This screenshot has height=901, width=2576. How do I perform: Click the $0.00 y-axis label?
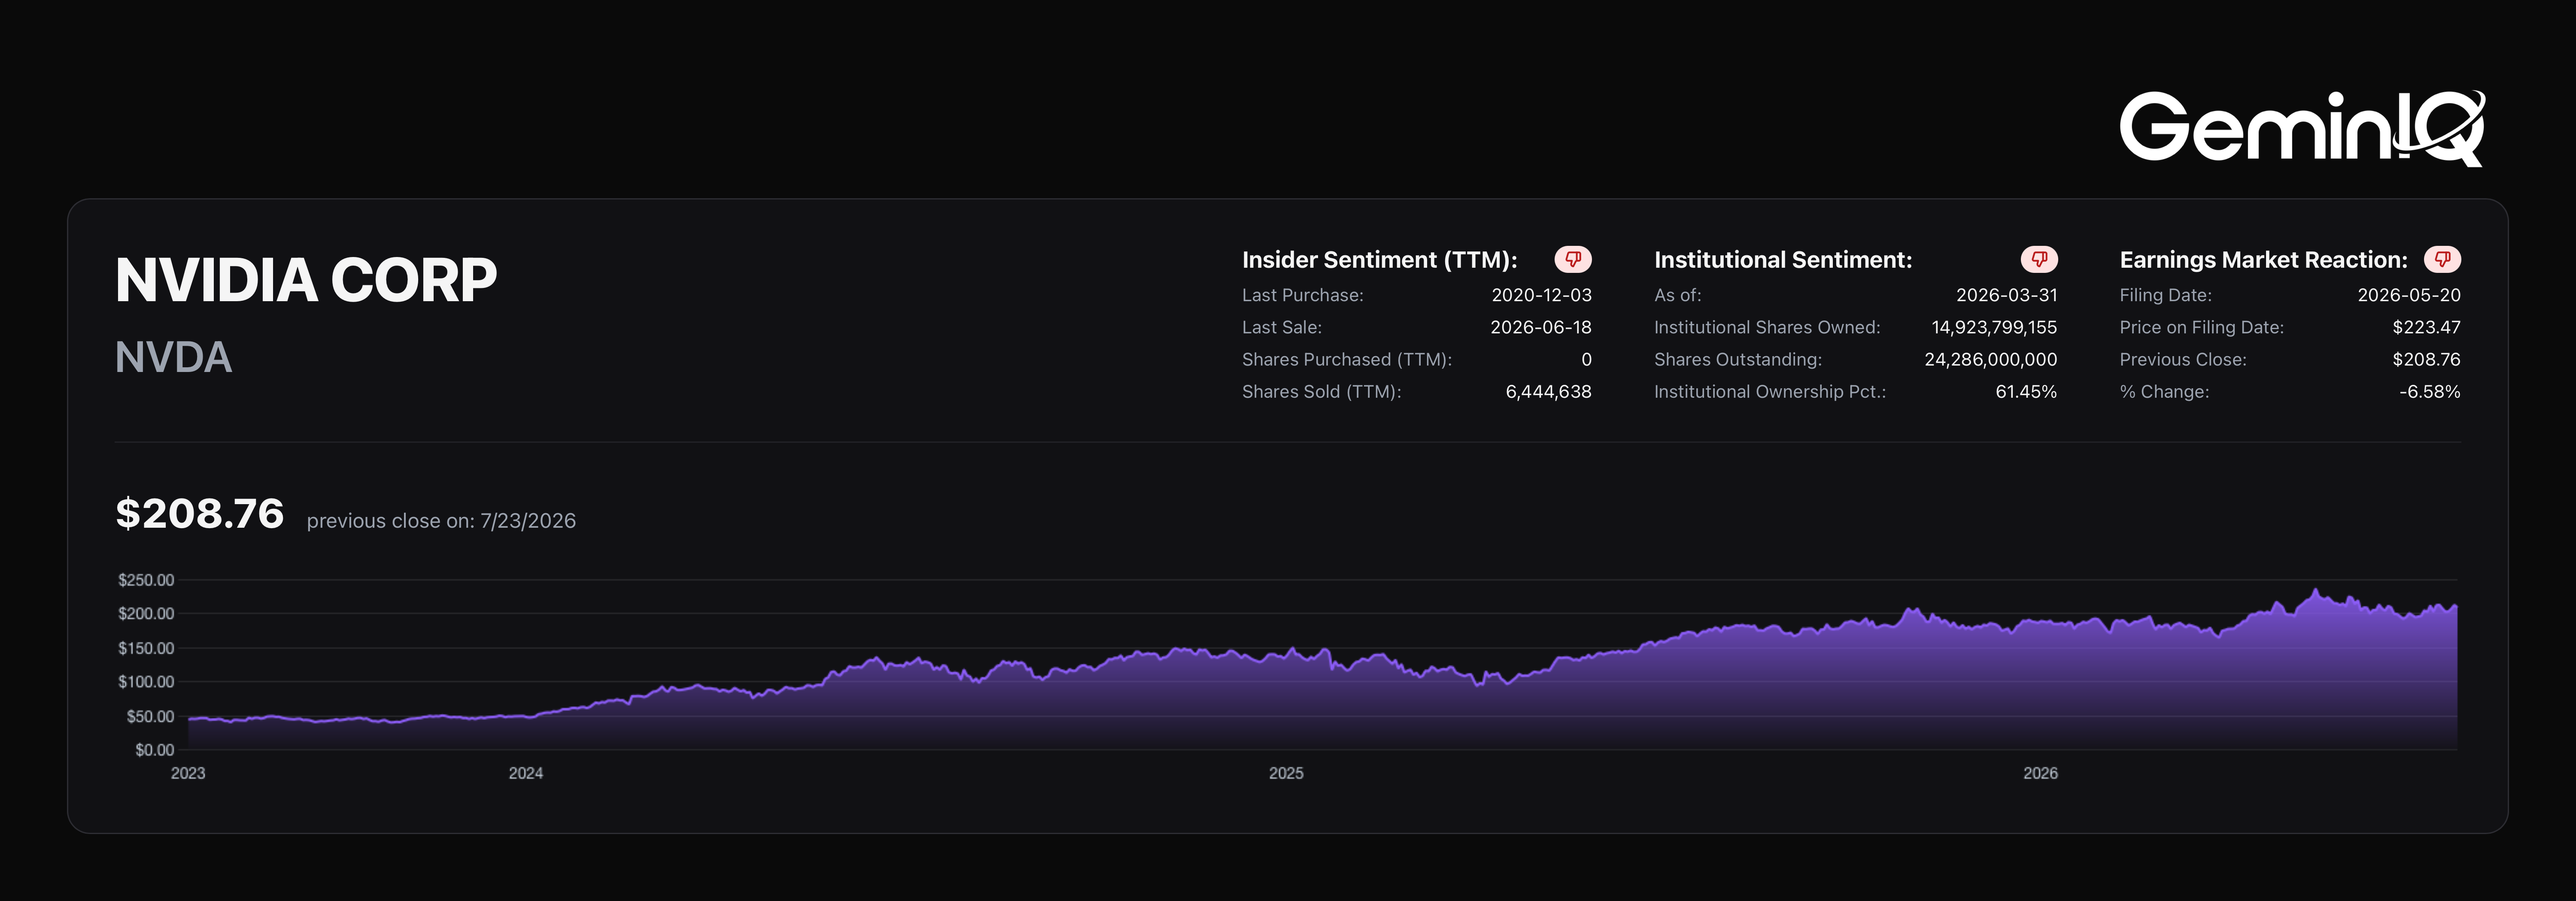coord(155,750)
